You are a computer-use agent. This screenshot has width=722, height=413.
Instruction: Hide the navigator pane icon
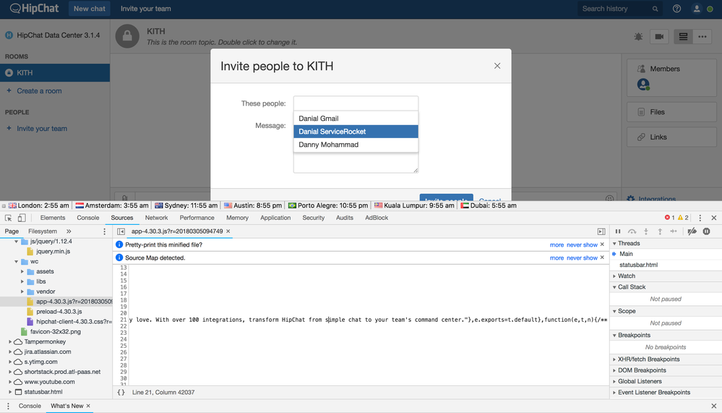121,231
